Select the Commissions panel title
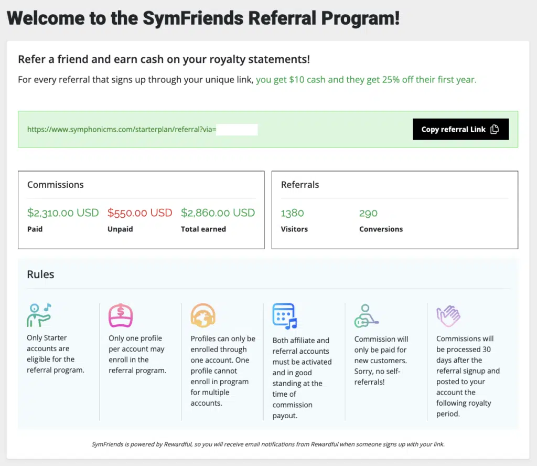 tap(55, 185)
